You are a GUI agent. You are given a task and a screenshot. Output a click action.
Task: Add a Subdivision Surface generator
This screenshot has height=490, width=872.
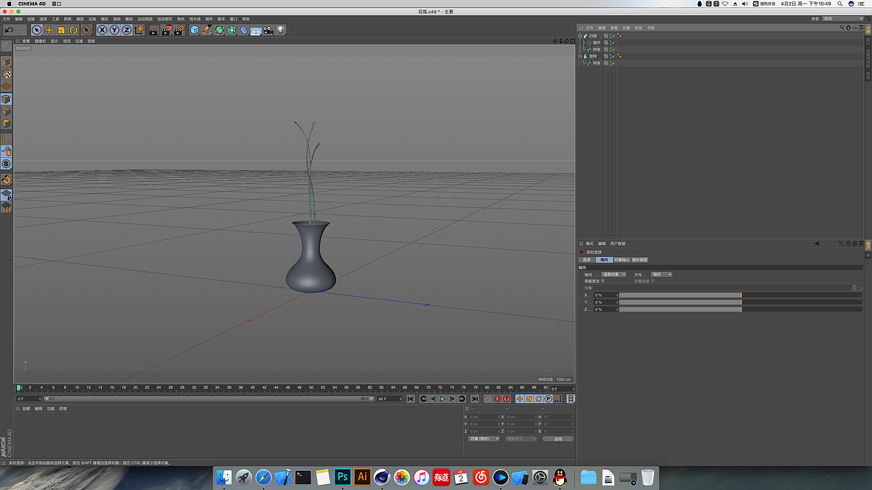click(x=219, y=30)
